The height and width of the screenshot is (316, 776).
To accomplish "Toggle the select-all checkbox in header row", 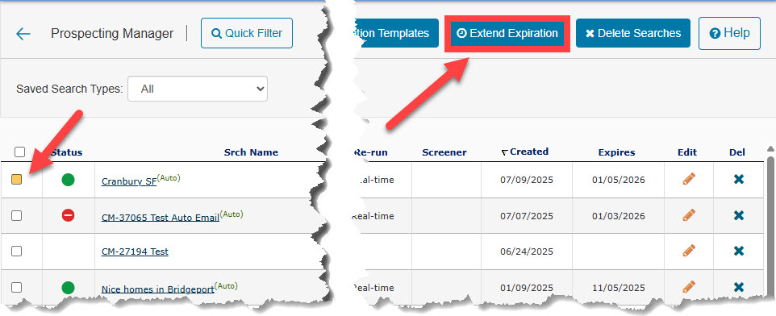I will [19, 152].
